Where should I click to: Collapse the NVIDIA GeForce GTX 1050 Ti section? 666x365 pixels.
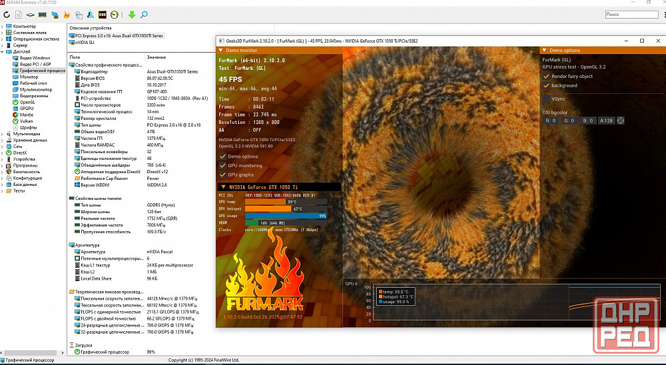tap(222, 187)
